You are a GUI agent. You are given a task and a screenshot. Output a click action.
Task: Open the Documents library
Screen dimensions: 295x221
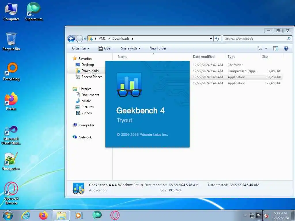(87, 95)
